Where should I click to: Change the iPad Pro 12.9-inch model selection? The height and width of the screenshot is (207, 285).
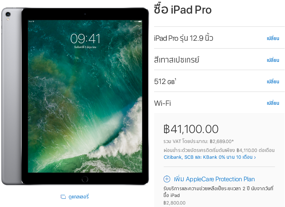273,38
